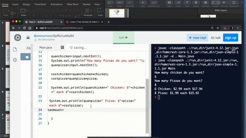The width and height of the screenshot is (246, 138).
Task: Select the Java file icon in file list
Action: (x=27, y=57)
